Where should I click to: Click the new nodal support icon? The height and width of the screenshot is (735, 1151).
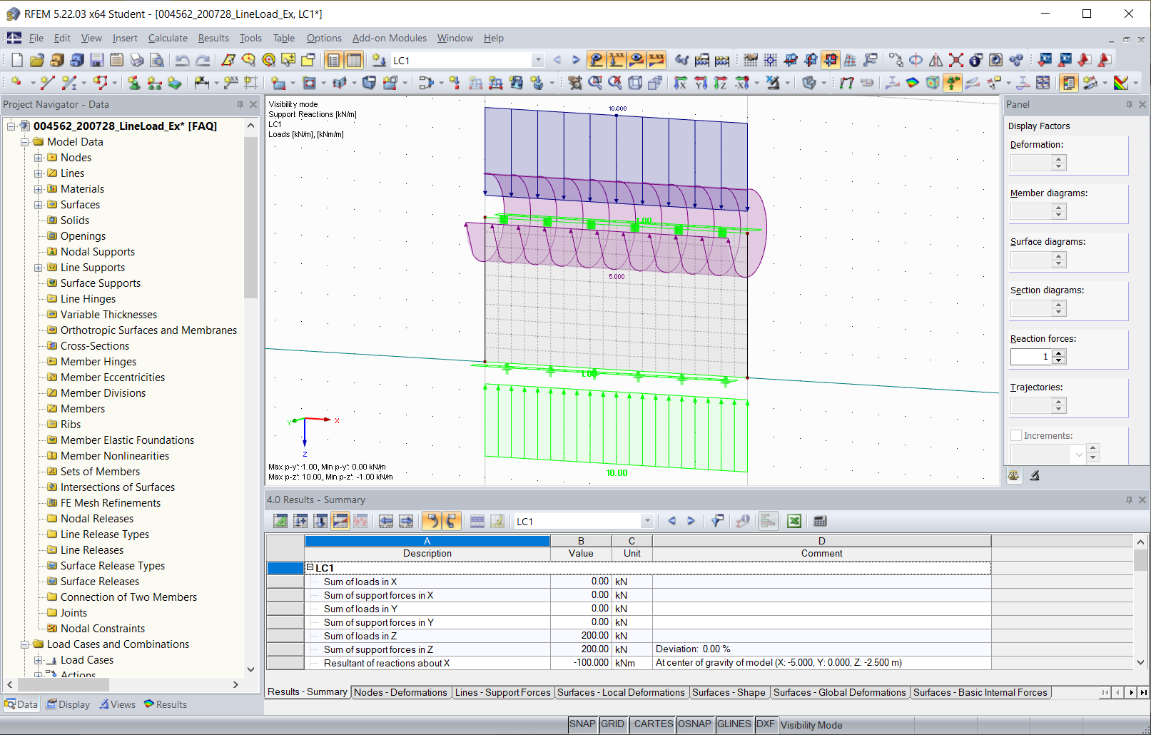(x=133, y=83)
